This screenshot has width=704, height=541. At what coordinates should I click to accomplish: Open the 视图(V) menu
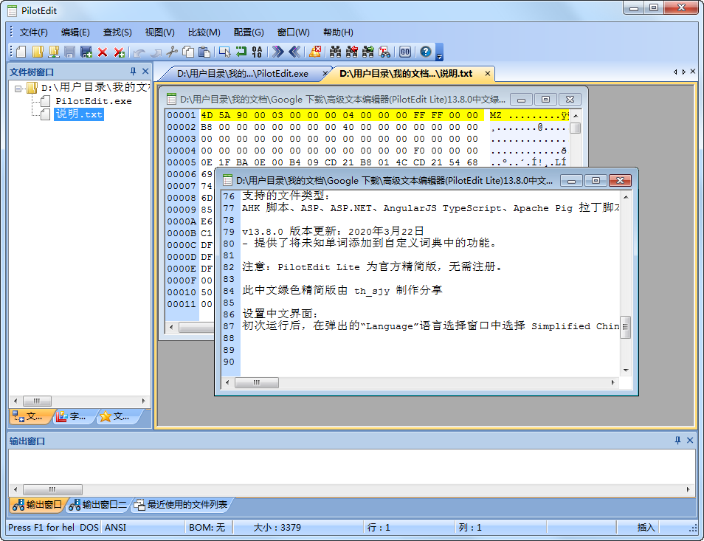click(160, 32)
